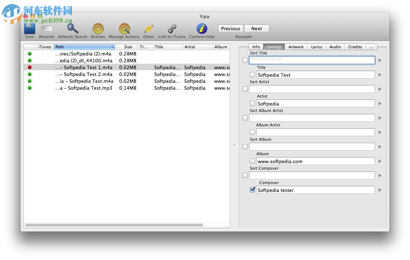Click the Previous navigation button
Image resolution: width=410 pixels, height=260 pixels.
point(230,28)
